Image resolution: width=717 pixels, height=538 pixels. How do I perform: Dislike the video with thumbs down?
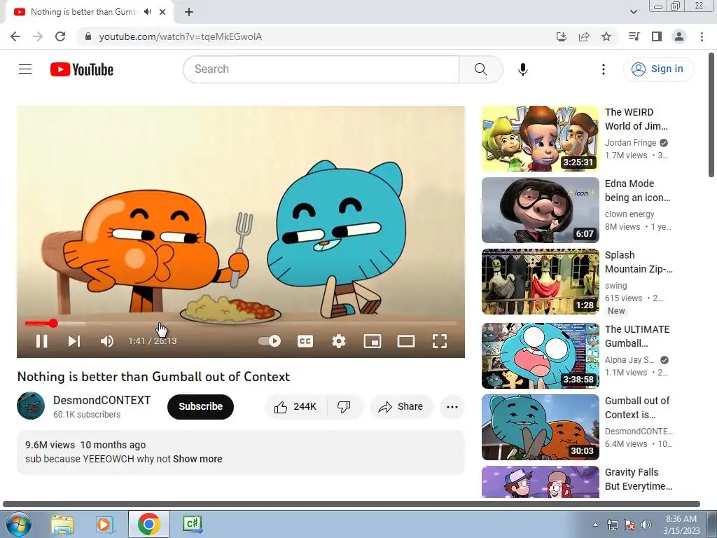[344, 407]
